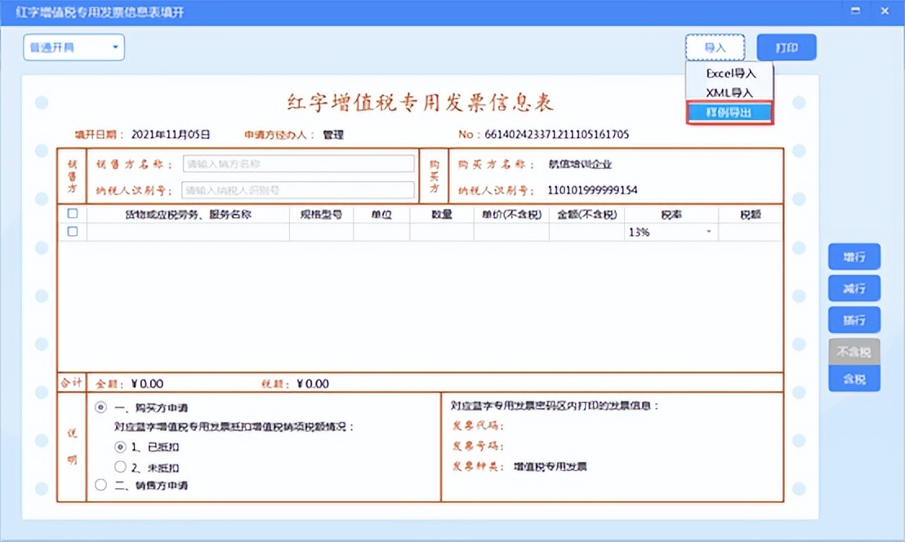Click the 纳税人识别号 input field
This screenshot has width=905, height=542.
click(x=298, y=189)
